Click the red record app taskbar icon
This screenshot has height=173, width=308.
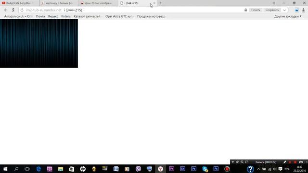(x=227, y=169)
